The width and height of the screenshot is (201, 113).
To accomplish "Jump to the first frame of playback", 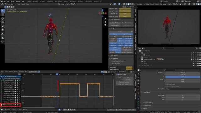I will coord(64,110).
